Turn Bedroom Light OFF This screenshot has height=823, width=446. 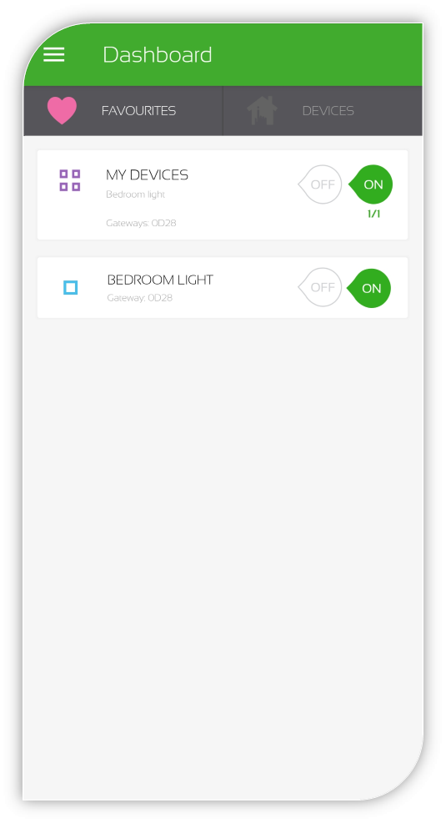[x=320, y=287]
